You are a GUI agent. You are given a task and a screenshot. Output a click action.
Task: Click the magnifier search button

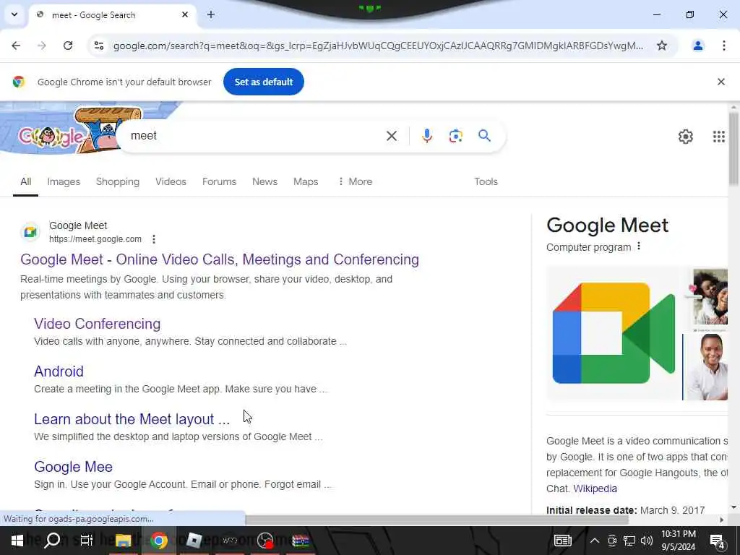click(484, 136)
